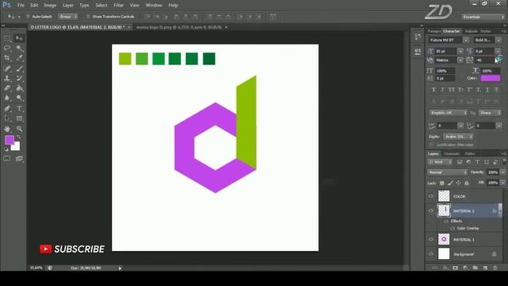Click the Lock all layer icon
508x286 pixels.
[467, 184]
